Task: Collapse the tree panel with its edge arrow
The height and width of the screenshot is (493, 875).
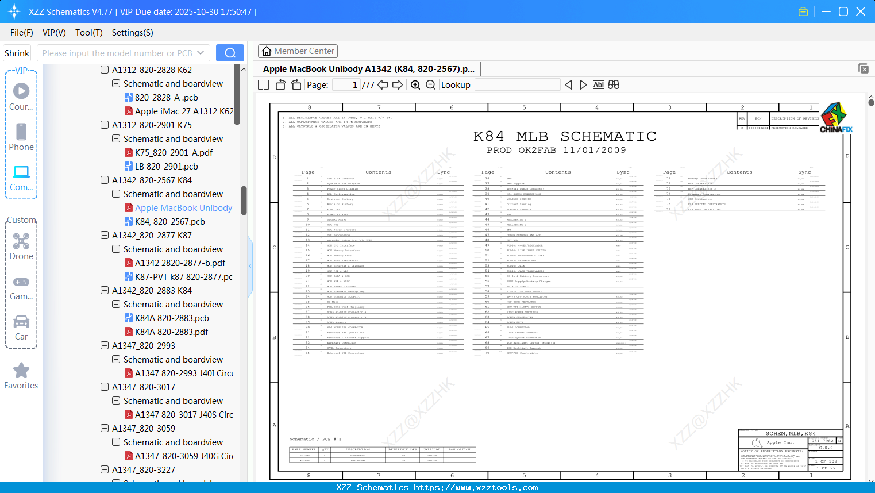Action: 250,265
